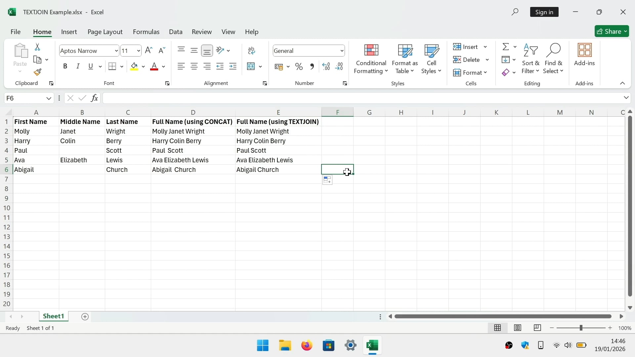This screenshot has width=635, height=357.
Task: Expand the Aptos Narrow font name dropdown
Action: [116, 51]
